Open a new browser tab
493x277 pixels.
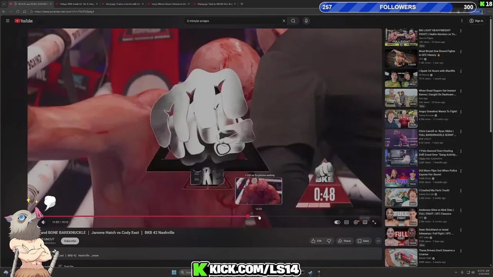coord(242,4)
